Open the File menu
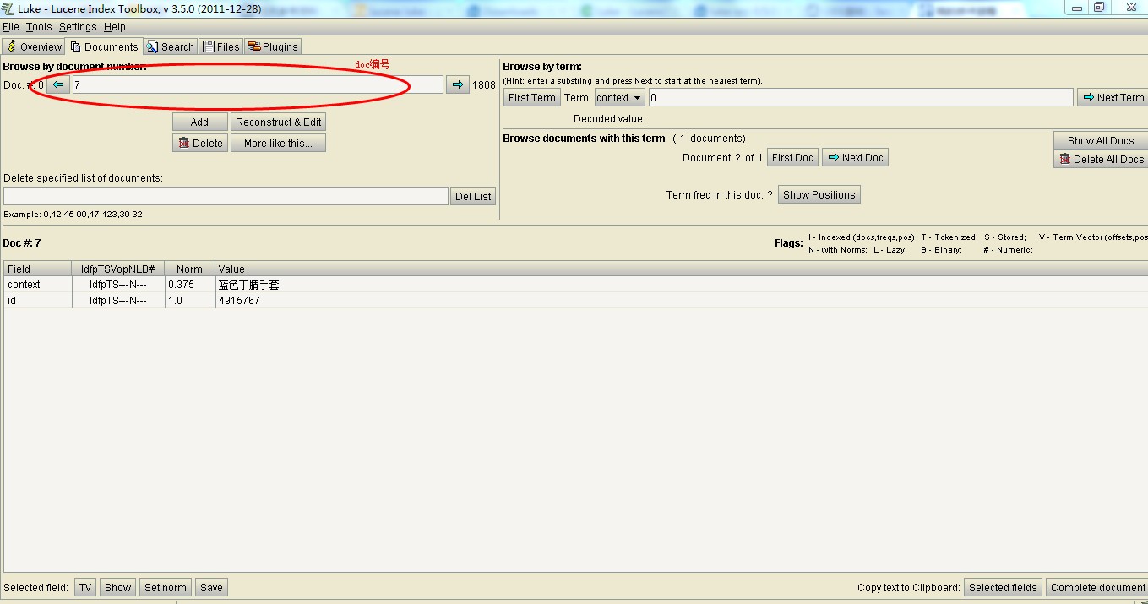Image resolution: width=1148 pixels, height=604 pixels. coord(11,27)
